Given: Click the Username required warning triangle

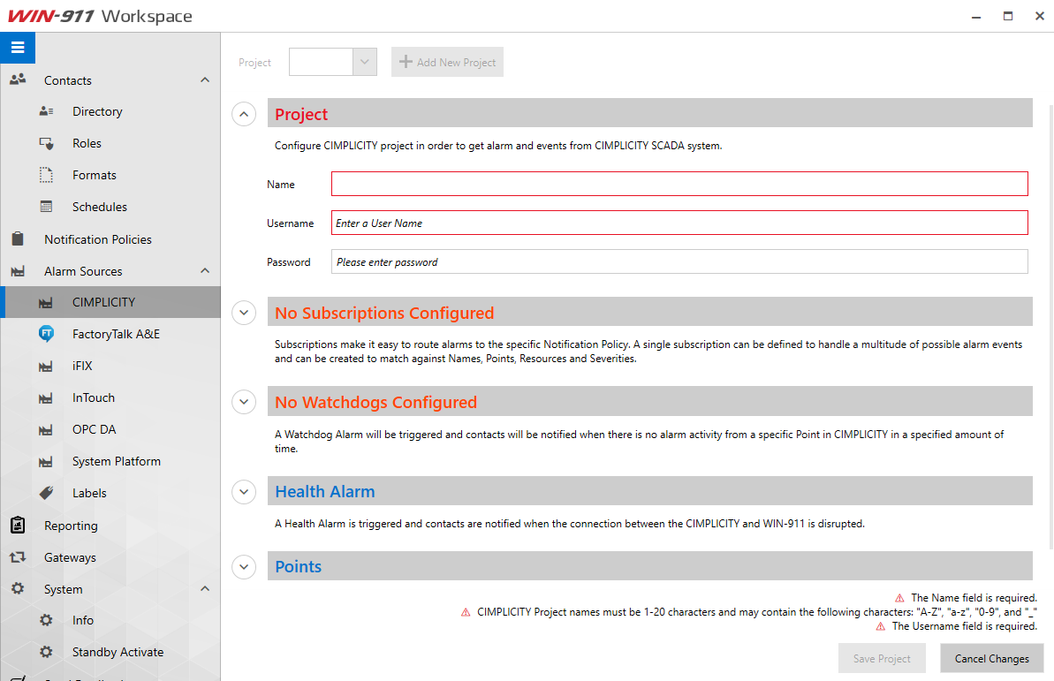Looking at the screenshot, I should 881,626.
